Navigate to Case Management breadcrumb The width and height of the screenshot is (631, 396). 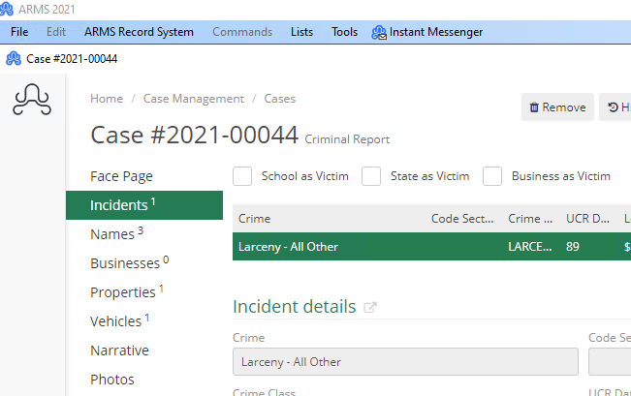(193, 99)
